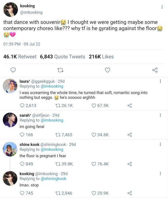Share the main kooking tweet

(x=155, y=70)
